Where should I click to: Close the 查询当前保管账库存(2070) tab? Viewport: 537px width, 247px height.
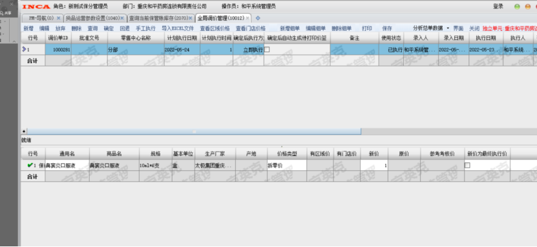click(191, 18)
